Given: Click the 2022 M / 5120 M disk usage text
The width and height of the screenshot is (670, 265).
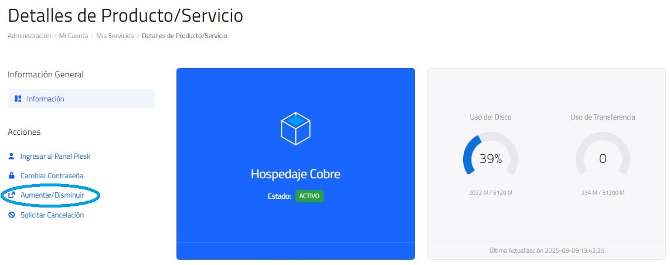Looking at the screenshot, I should coord(491,193).
